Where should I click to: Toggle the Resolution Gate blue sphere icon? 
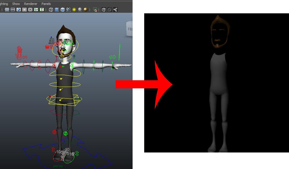point(19,10)
